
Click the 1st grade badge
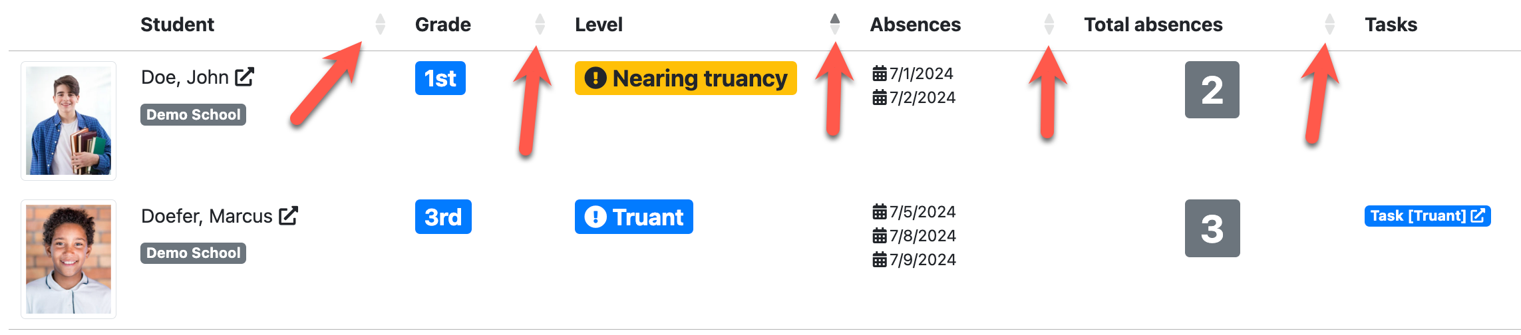click(x=440, y=78)
